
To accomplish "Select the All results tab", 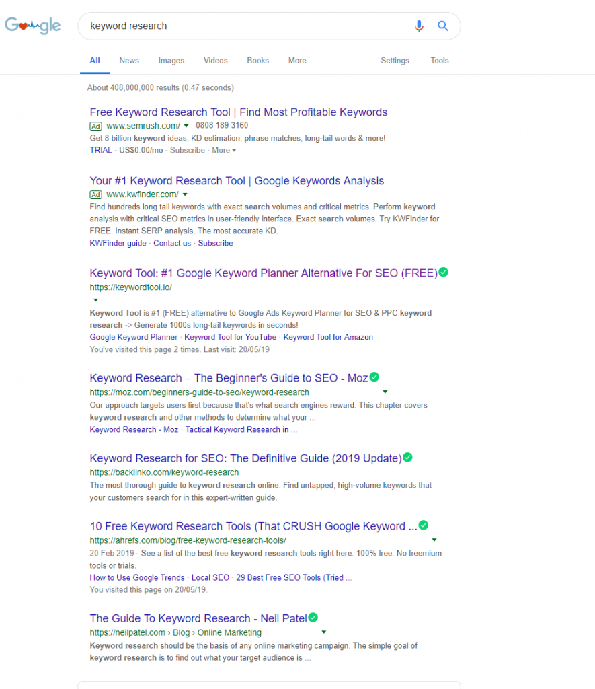I will point(95,61).
